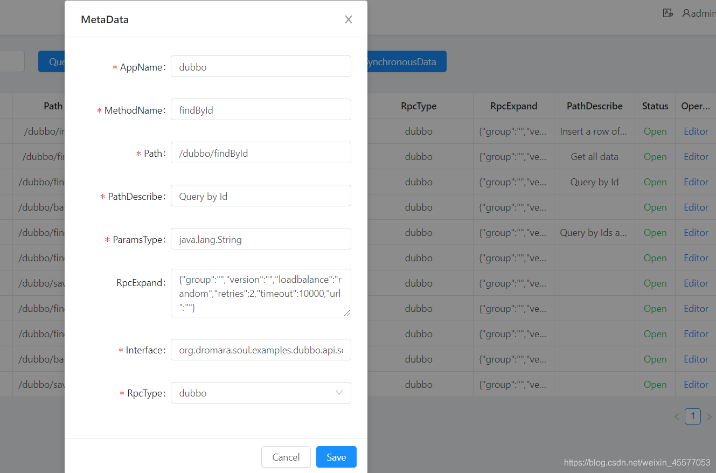Click the RpcExpand column header
Image resolution: width=716 pixels, height=473 pixels.
pyautogui.click(x=513, y=106)
